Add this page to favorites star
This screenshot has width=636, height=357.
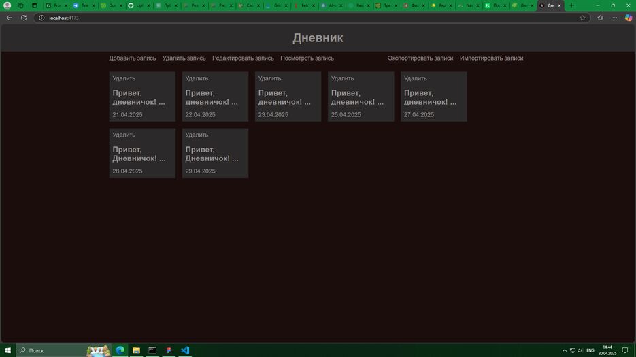pyautogui.click(x=582, y=18)
